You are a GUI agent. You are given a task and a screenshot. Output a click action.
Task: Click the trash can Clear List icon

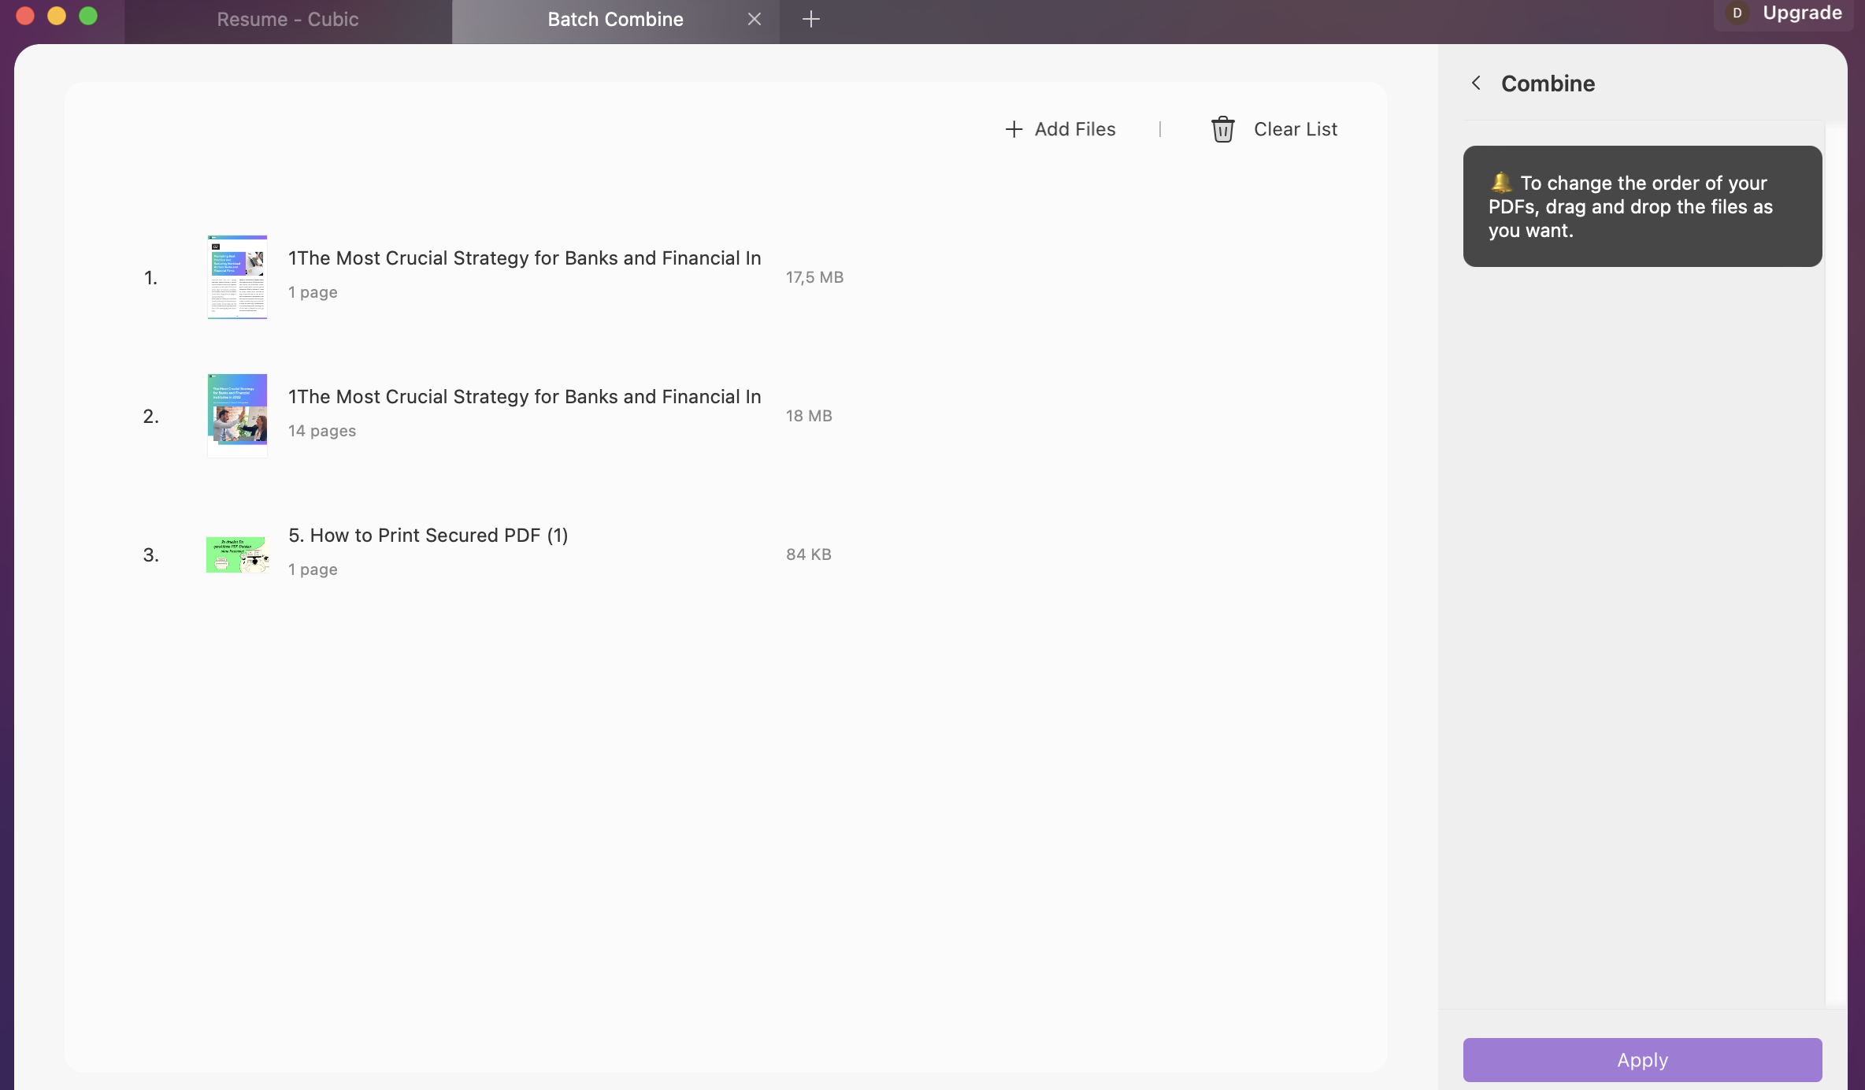pos(1222,129)
